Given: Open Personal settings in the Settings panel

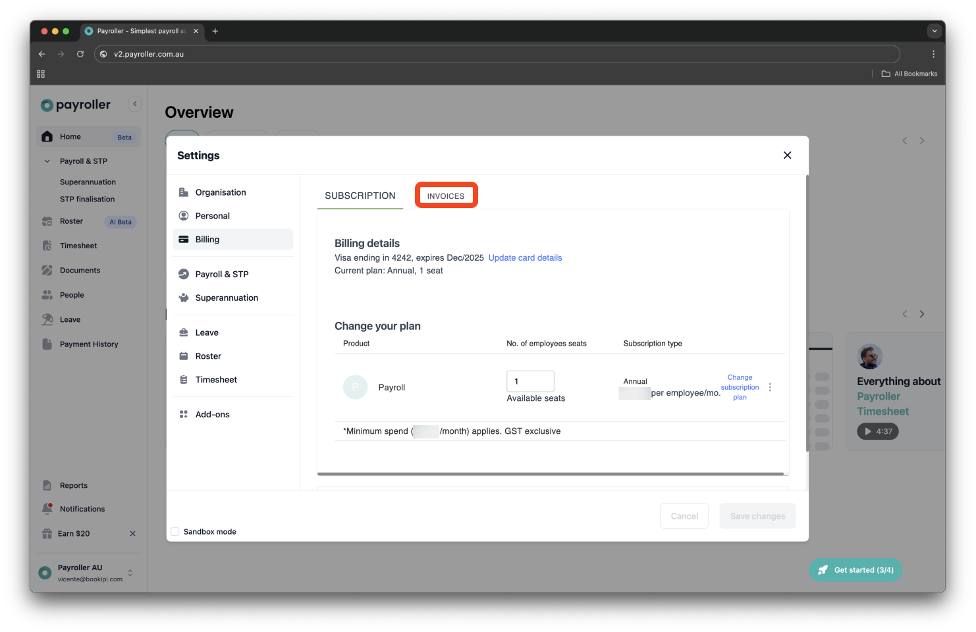Looking at the screenshot, I should tap(212, 215).
